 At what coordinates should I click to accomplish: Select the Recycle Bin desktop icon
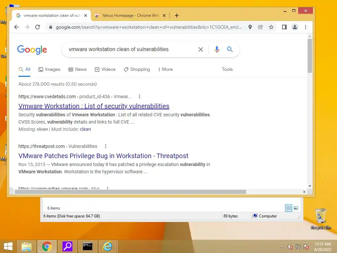tap(321, 219)
